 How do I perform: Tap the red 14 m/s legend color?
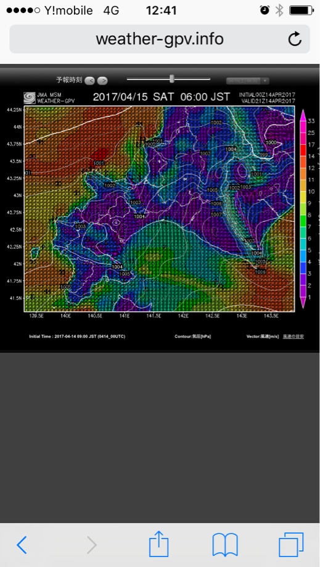coord(303,151)
